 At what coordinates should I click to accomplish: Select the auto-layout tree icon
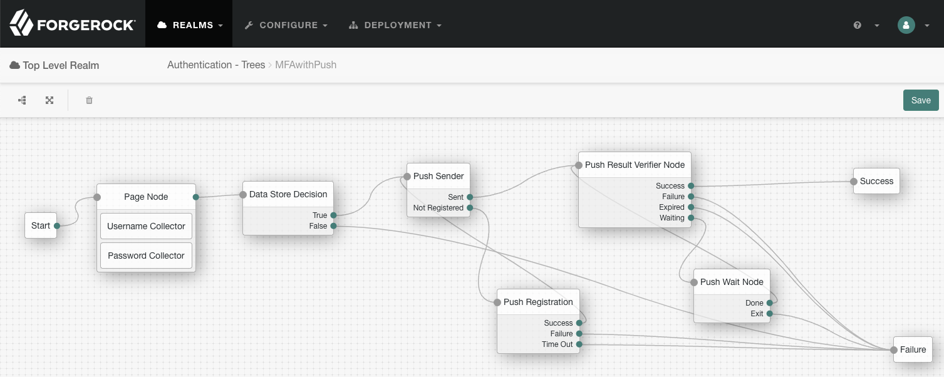click(22, 100)
